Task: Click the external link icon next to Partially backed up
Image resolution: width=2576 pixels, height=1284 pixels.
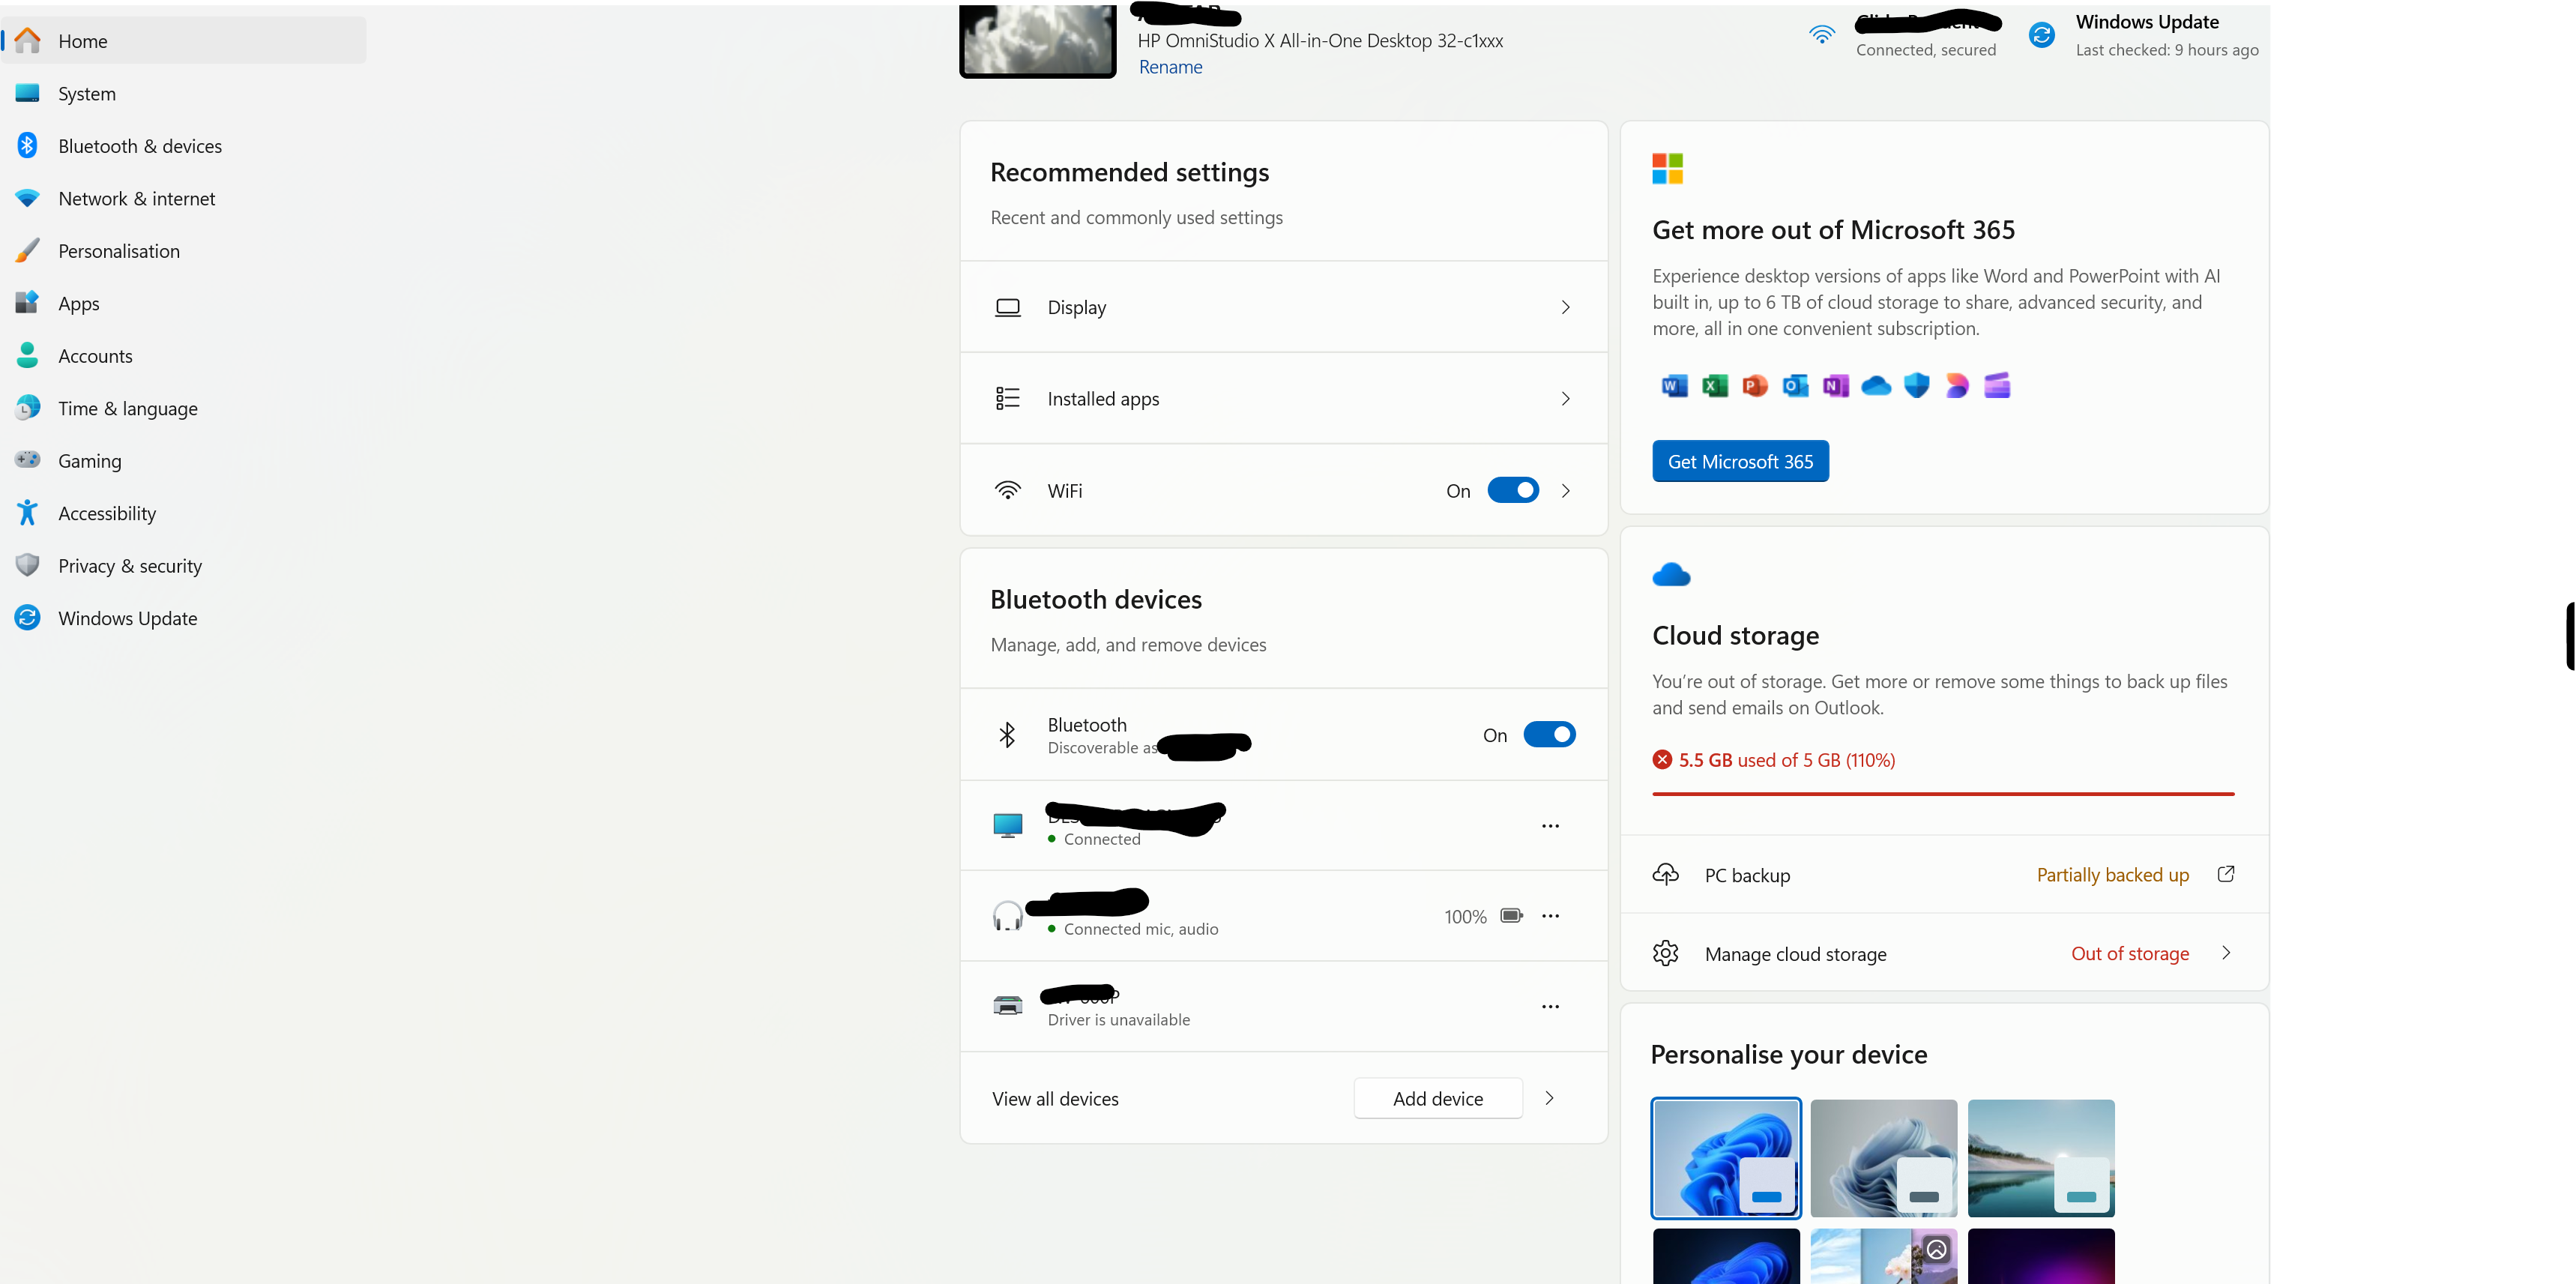Action: tap(2227, 874)
